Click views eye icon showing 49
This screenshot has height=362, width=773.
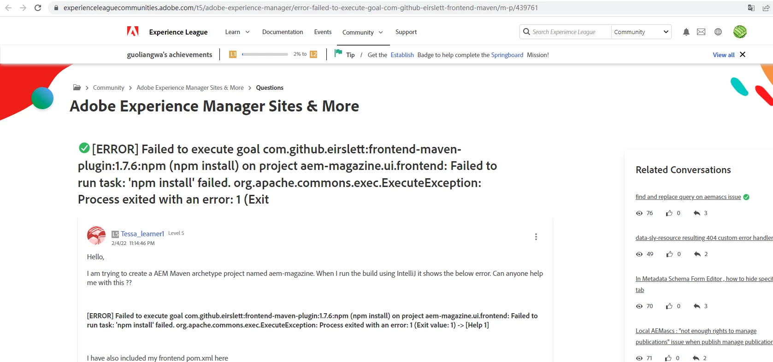tap(639, 254)
